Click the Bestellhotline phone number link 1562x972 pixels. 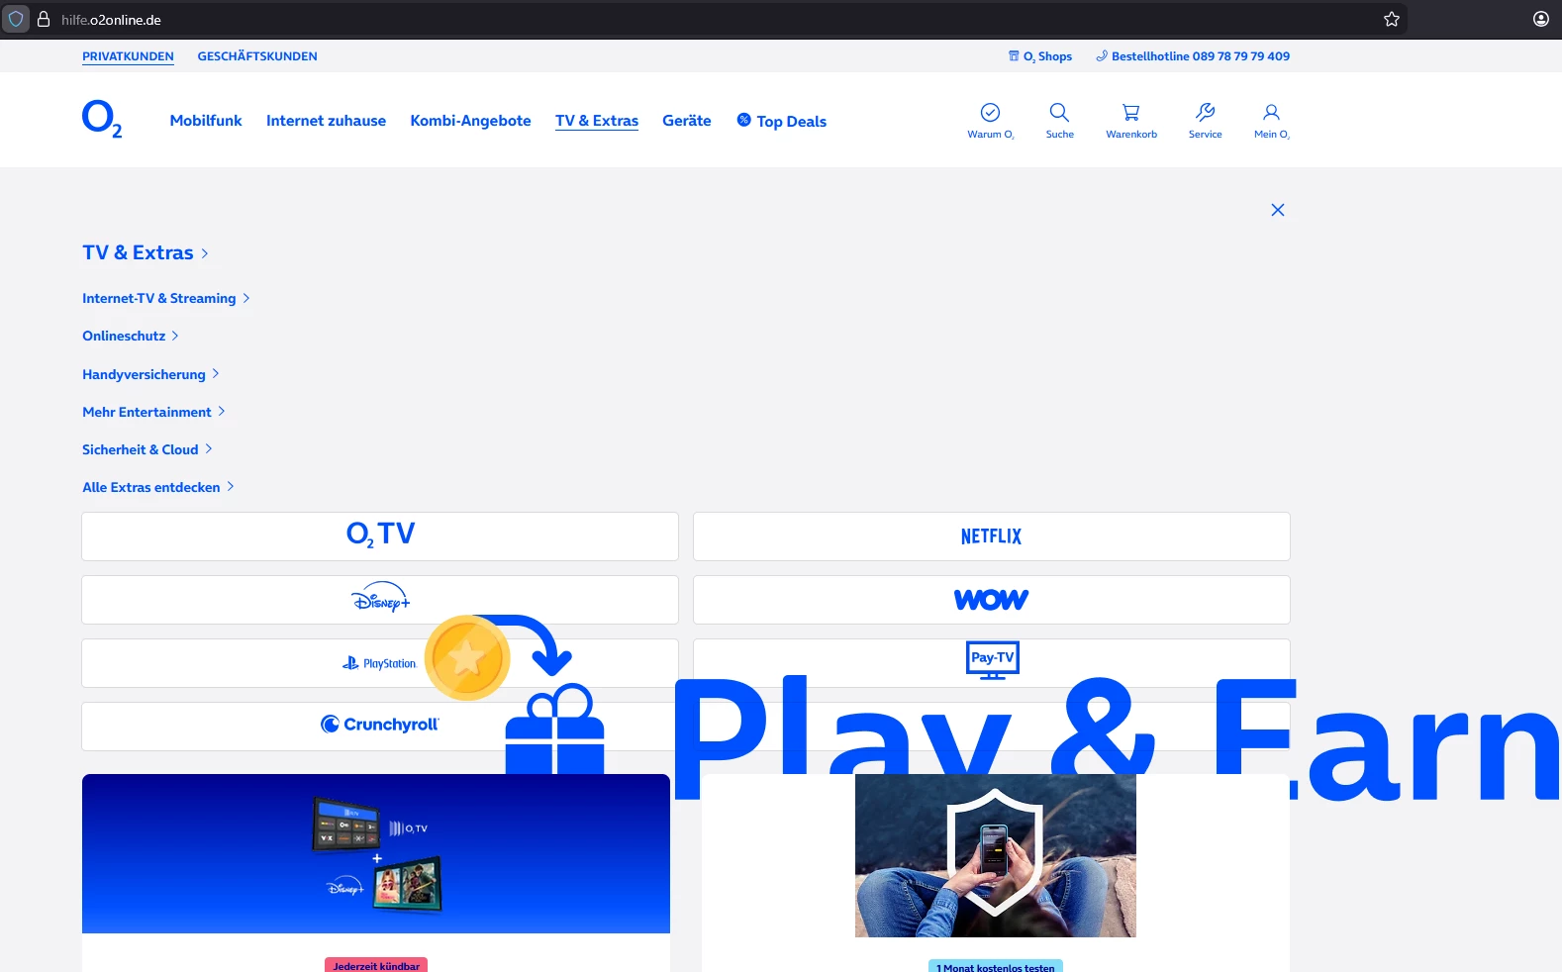click(x=1193, y=56)
